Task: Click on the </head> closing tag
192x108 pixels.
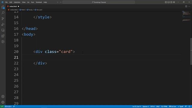Action: pos(30,29)
